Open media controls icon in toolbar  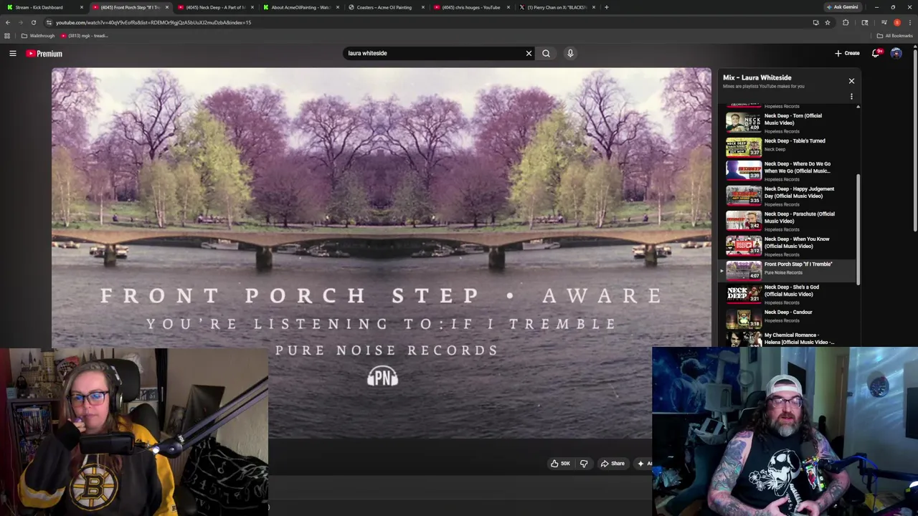pyautogui.click(x=884, y=22)
